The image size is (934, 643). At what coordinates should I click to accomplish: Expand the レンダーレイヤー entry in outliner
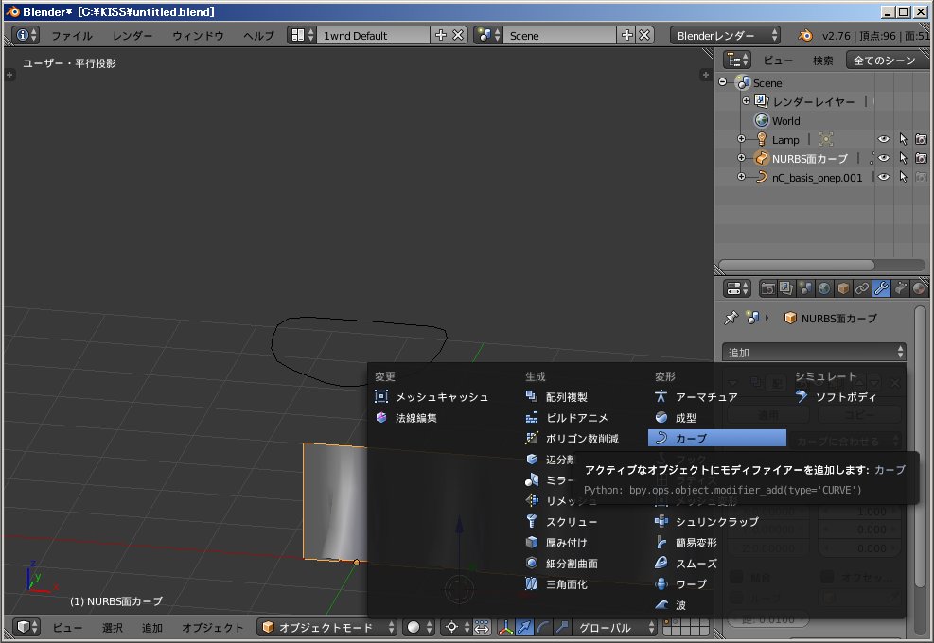746,100
